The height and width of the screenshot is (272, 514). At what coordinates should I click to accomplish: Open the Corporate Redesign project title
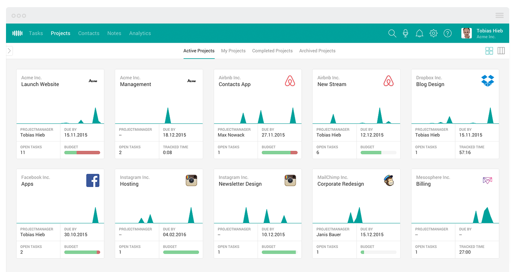[341, 184]
